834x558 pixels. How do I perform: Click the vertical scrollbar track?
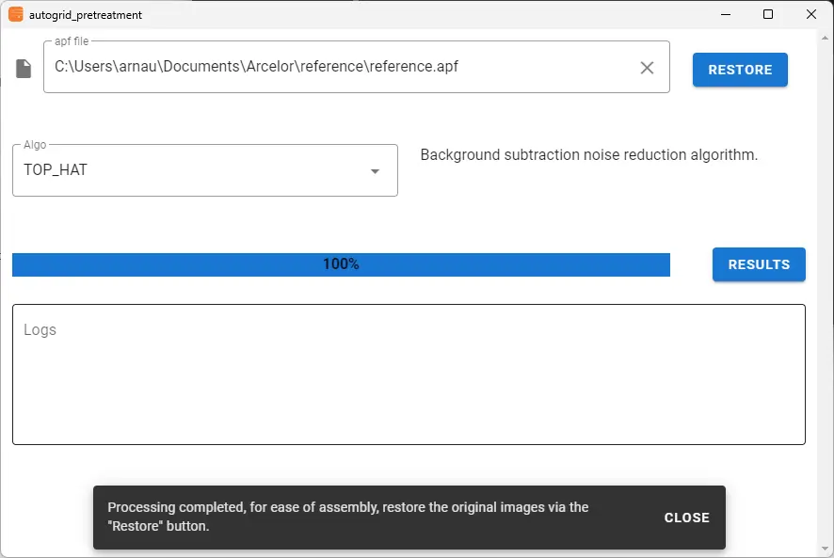825,293
